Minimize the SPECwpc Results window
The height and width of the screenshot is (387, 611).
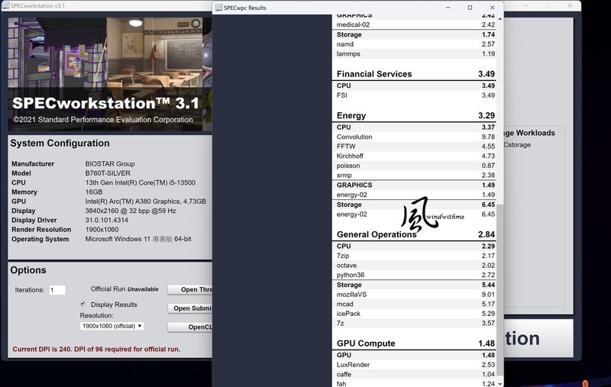coord(448,8)
